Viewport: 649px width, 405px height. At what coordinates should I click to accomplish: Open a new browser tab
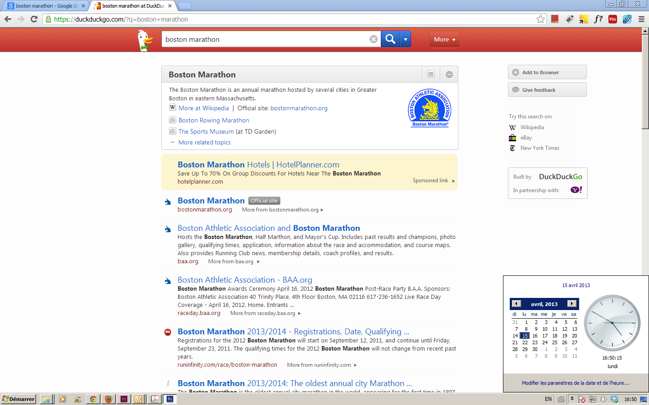(185, 6)
